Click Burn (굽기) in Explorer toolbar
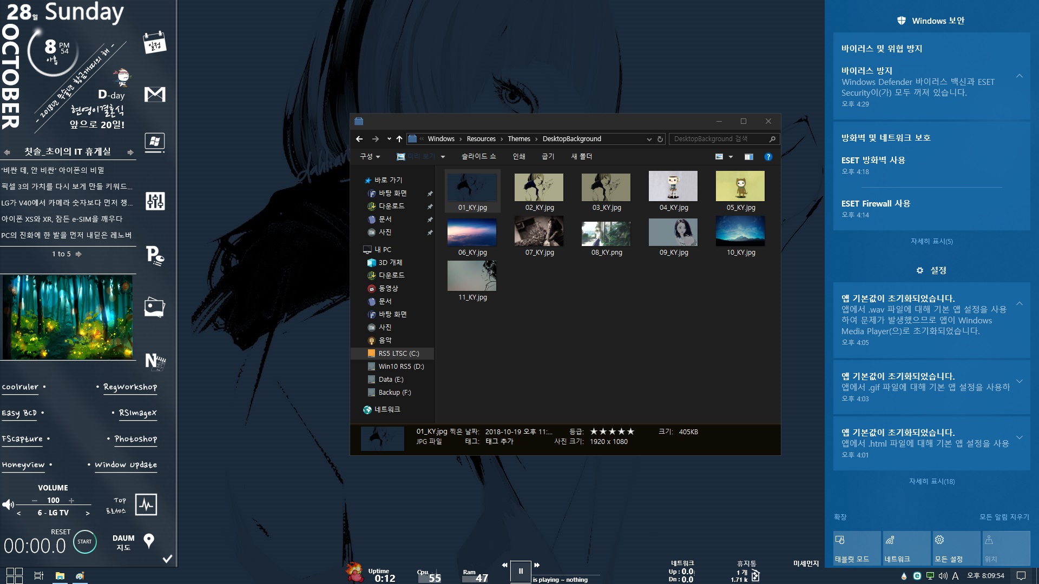The width and height of the screenshot is (1039, 584). 548,157
